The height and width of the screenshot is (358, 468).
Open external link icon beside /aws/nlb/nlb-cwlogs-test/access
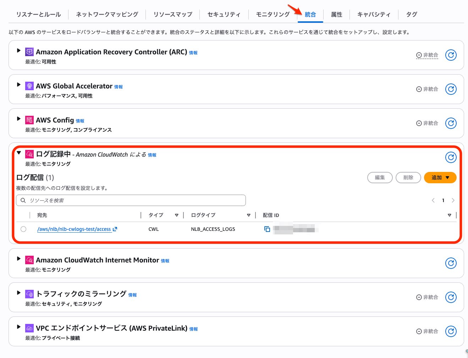coord(115,229)
